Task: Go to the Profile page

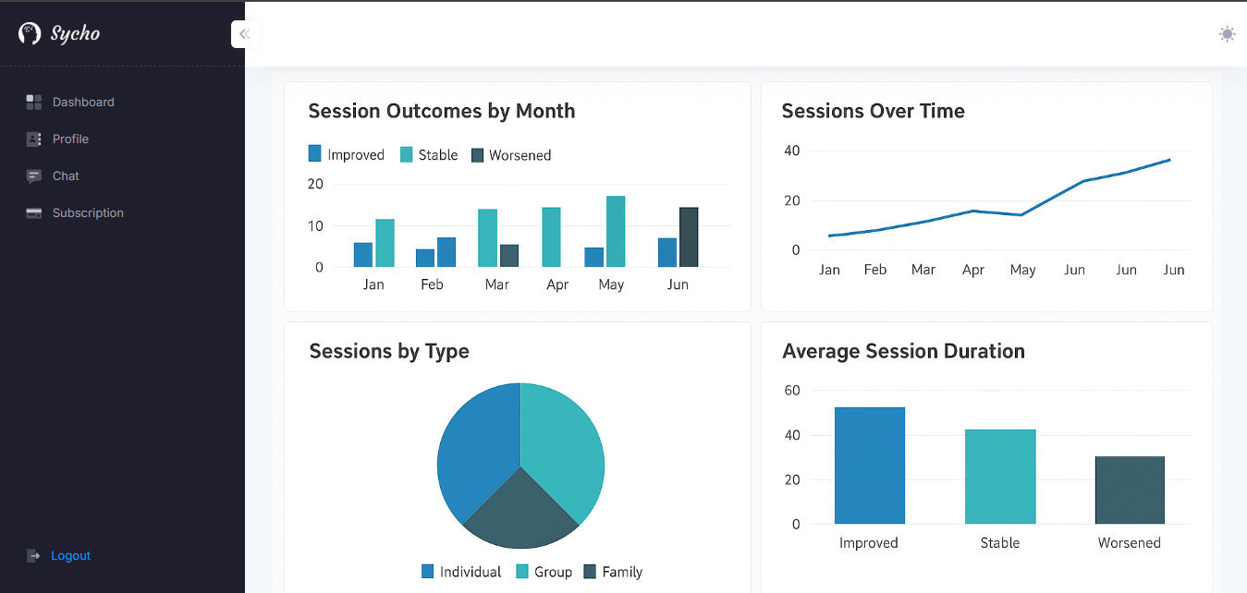Action: (x=70, y=139)
